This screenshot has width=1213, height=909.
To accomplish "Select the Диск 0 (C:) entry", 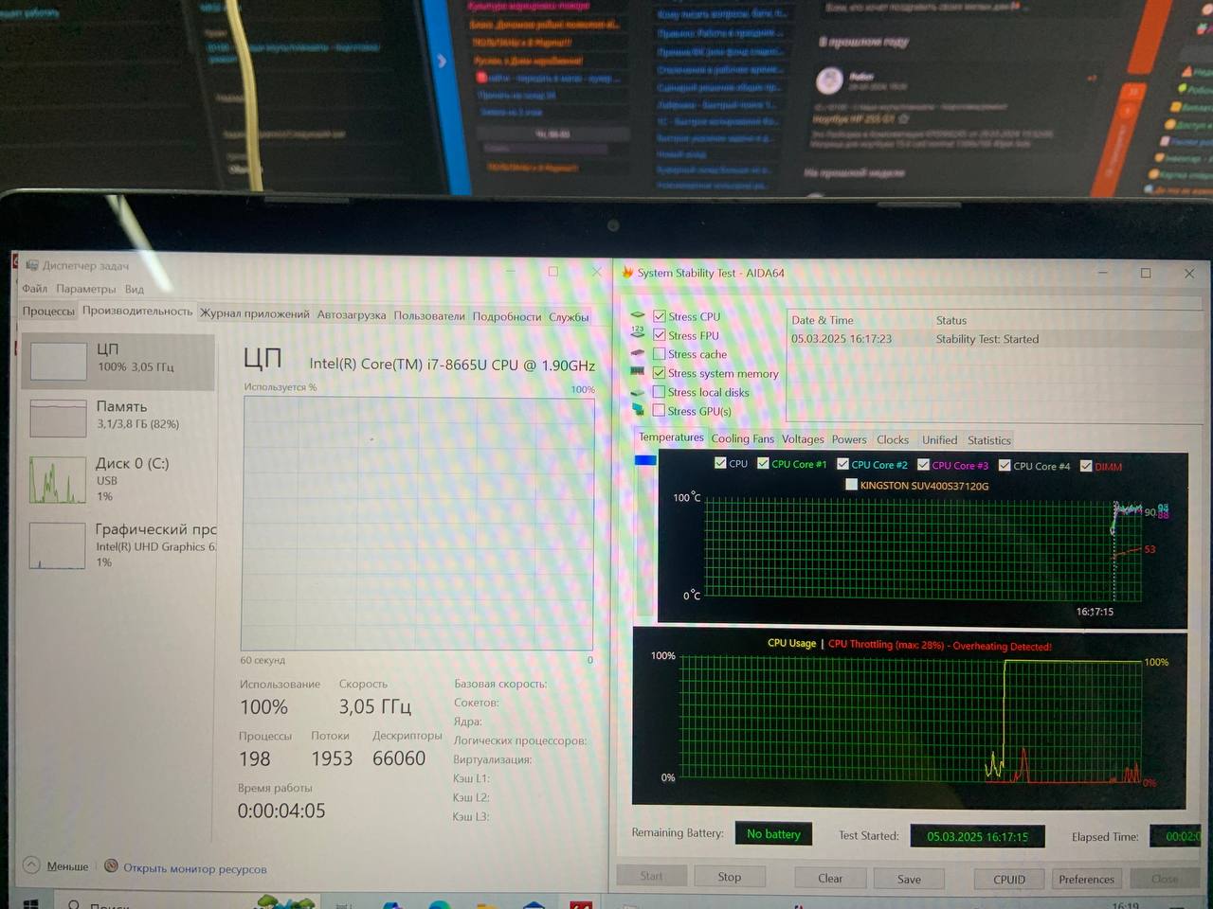I will pos(118,479).
